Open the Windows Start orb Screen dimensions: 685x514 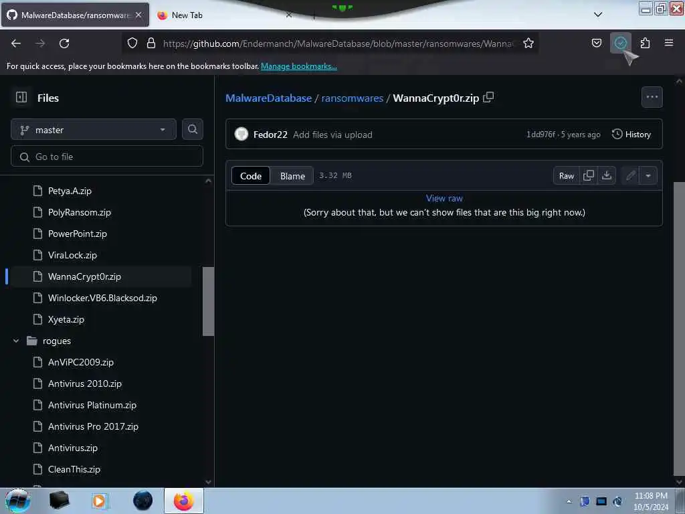point(18,501)
